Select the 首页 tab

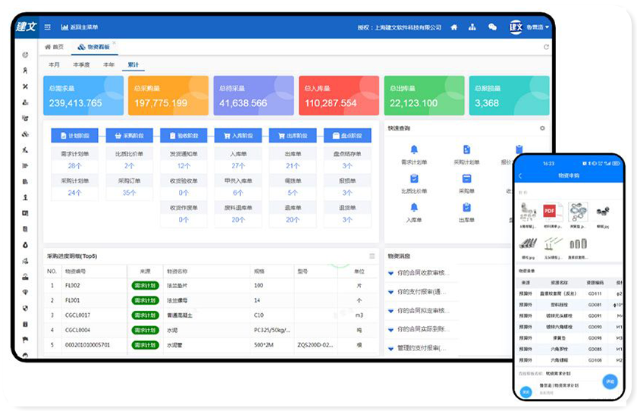click(x=55, y=47)
